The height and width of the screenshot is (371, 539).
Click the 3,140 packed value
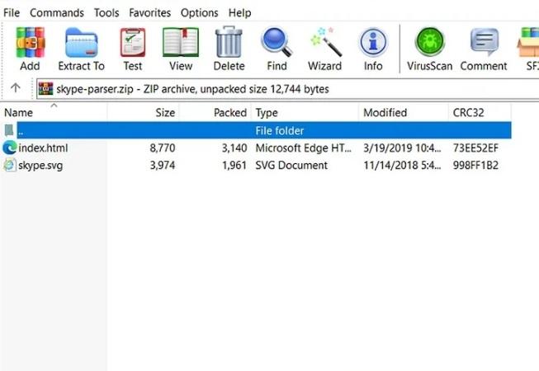[234, 148]
